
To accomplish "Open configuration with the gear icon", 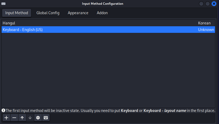I will (38, 118).
